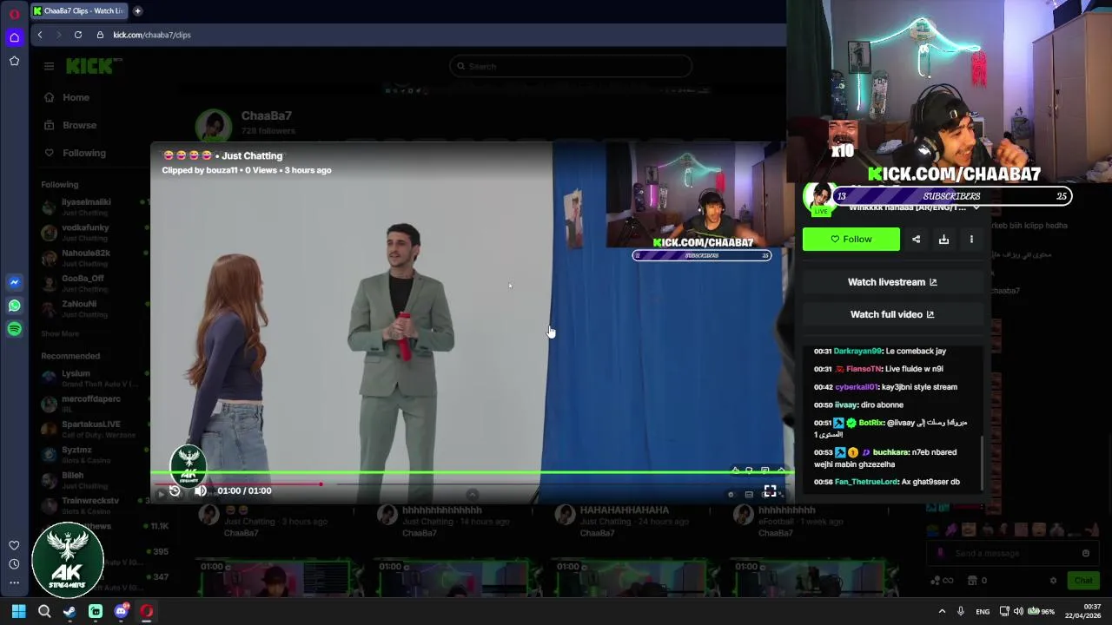Open the hamburger sidebar menu
The width and height of the screenshot is (1112, 625).
click(x=49, y=66)
